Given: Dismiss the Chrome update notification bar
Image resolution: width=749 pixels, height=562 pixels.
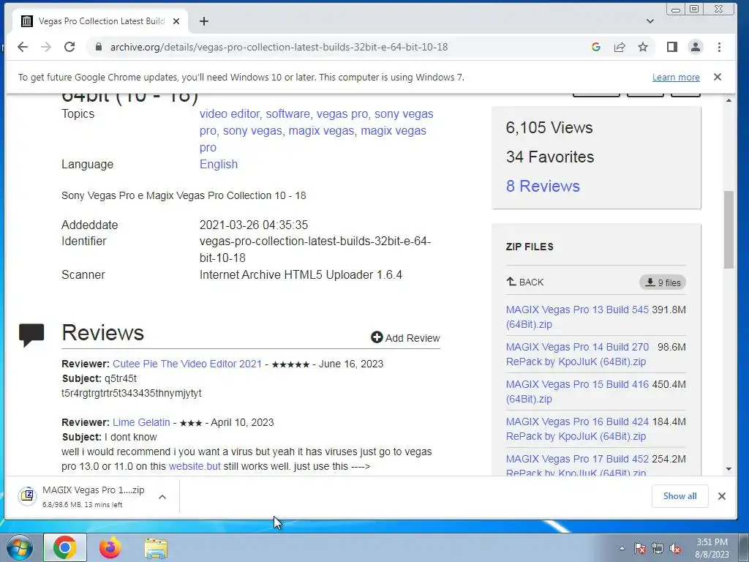Looking at the screenshot, I should (x=718, y=77).
